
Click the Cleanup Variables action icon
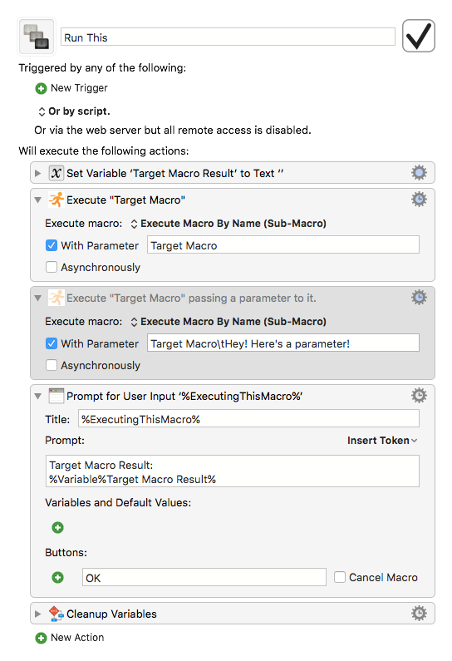click(56, 614)
